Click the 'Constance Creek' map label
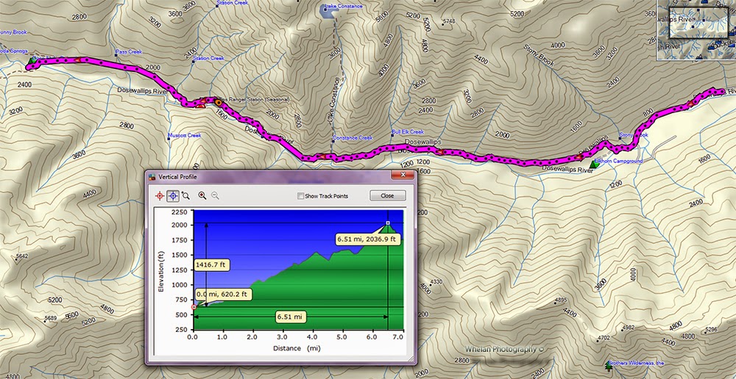Image resolution: width=736 pixels, height=379 pixels. coord(353,138)
